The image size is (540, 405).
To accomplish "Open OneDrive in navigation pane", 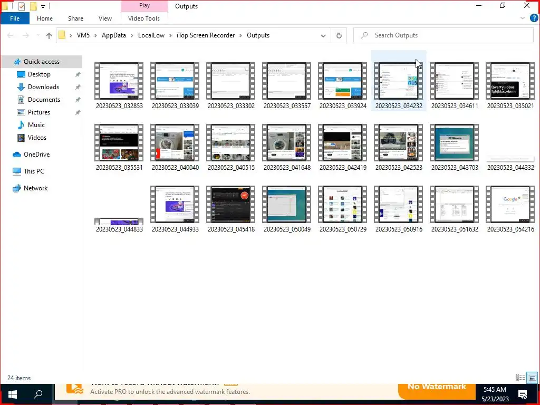I will tap(36, 155).
